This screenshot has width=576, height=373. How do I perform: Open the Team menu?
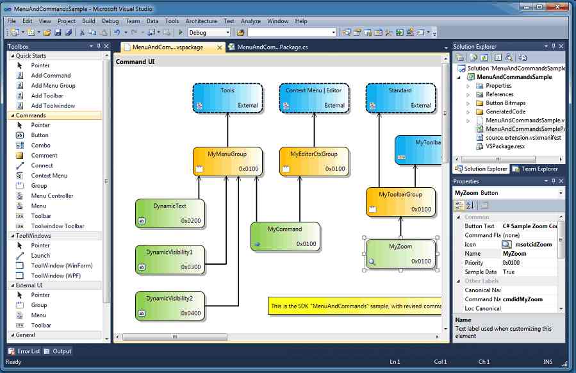(x=133, y=21)
